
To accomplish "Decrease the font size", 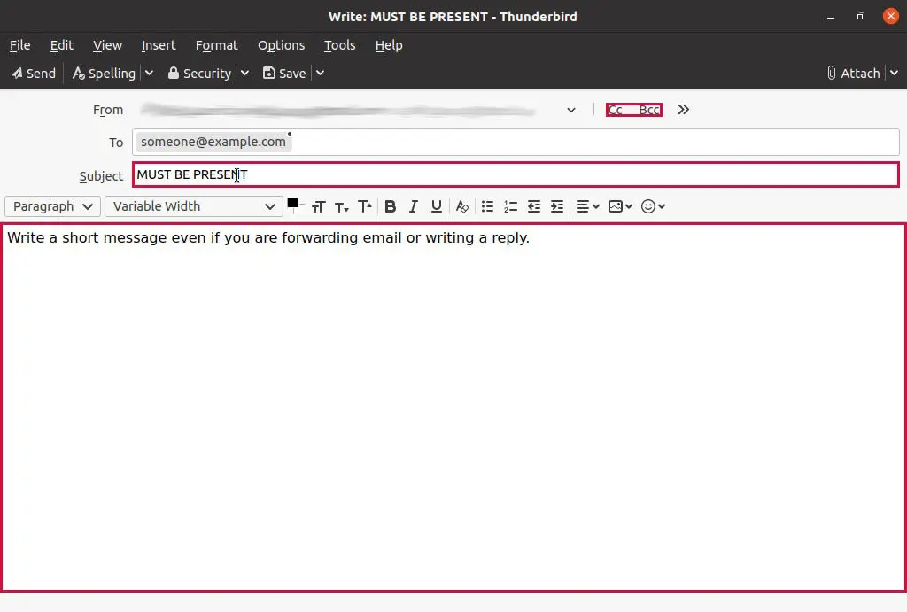I will 342,206.
